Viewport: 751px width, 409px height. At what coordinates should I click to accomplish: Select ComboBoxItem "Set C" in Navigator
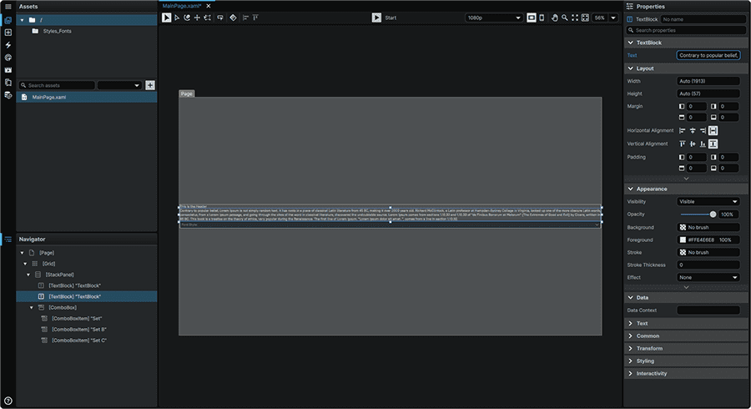(x=79, y=341)
